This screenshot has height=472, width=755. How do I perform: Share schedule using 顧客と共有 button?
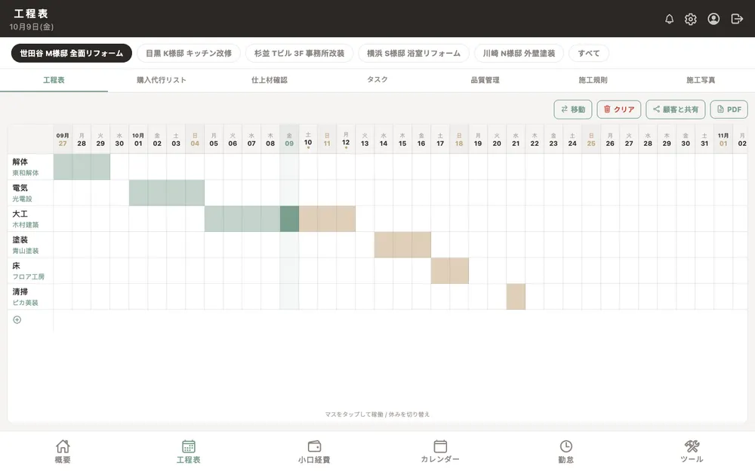[676, 110]
